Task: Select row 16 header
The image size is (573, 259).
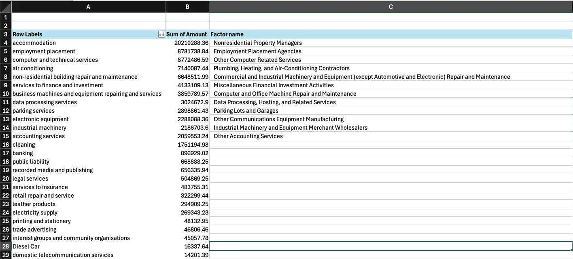Action: tap(6, 145)
